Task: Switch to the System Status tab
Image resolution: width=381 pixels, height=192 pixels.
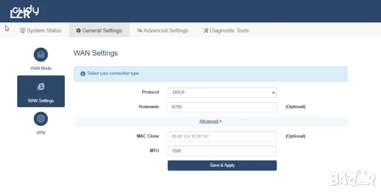Action: tap(40, 30)
